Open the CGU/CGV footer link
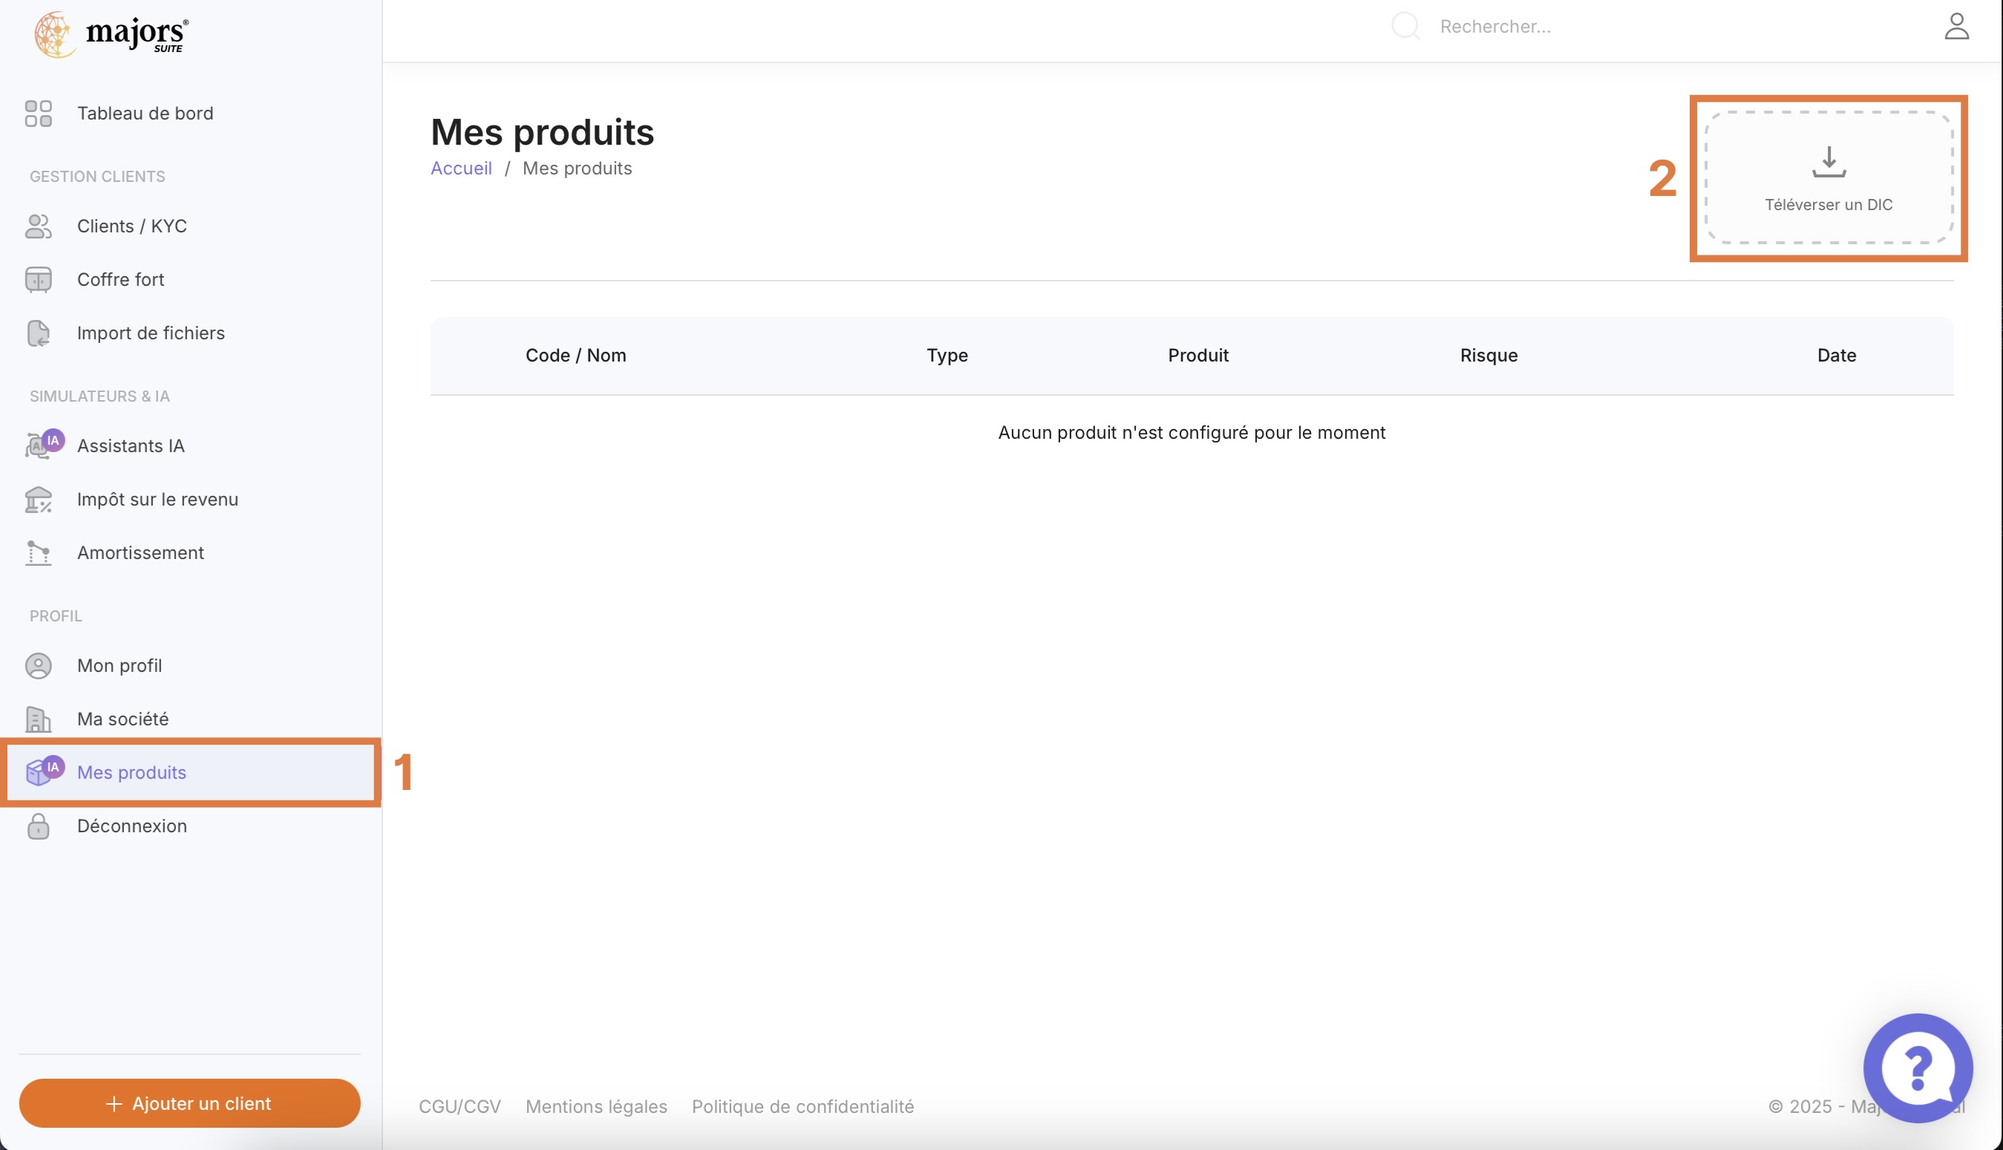The image size is (2003, 1150). coord(459,1106)
